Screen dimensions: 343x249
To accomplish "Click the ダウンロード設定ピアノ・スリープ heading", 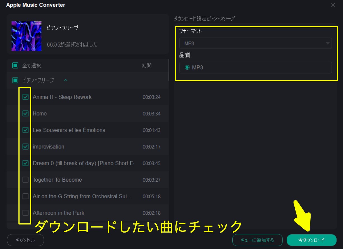I will (204, 19).
